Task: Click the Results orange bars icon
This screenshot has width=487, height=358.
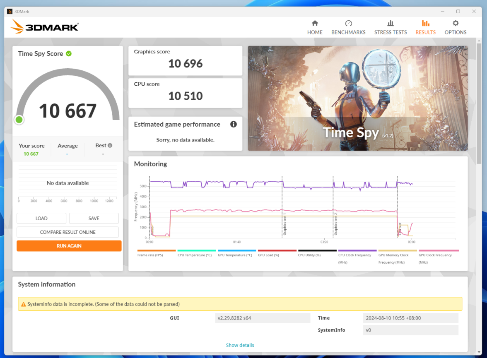Action: (426, 23)
